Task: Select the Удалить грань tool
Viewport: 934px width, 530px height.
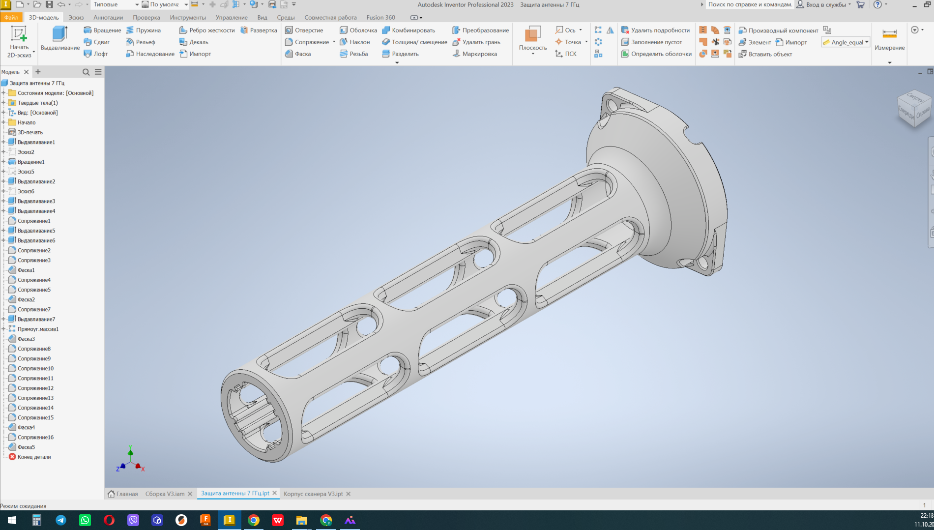Action: pos(476,42)
